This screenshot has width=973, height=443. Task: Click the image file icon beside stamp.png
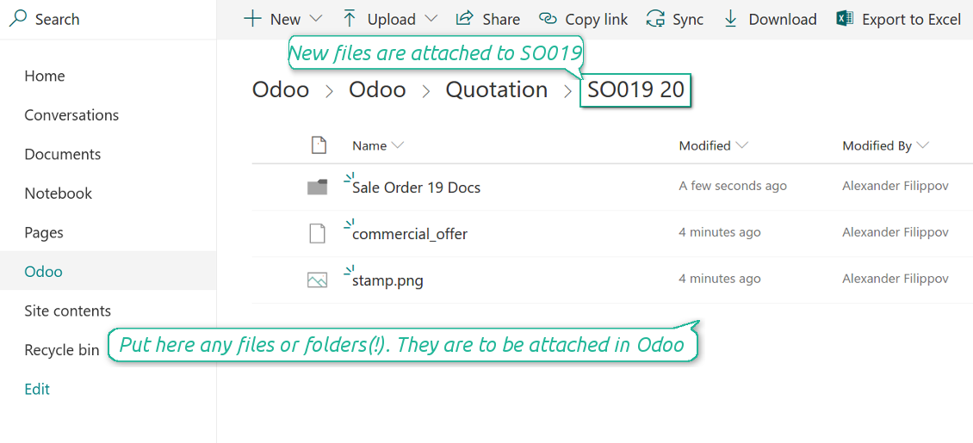point(318,280)
